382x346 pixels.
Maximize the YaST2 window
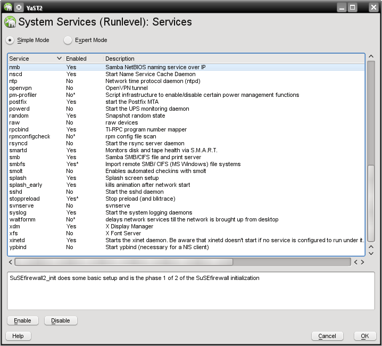[x=352, y=7]
